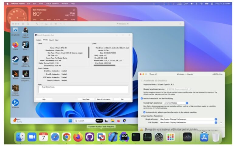Open the Scaled high resolution dropdown
This screenshot has width=234, height=148.
176,103
